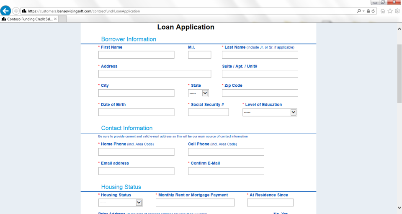Click the First Name field
This screenshot has height=214, width=402.
(136, 54)
